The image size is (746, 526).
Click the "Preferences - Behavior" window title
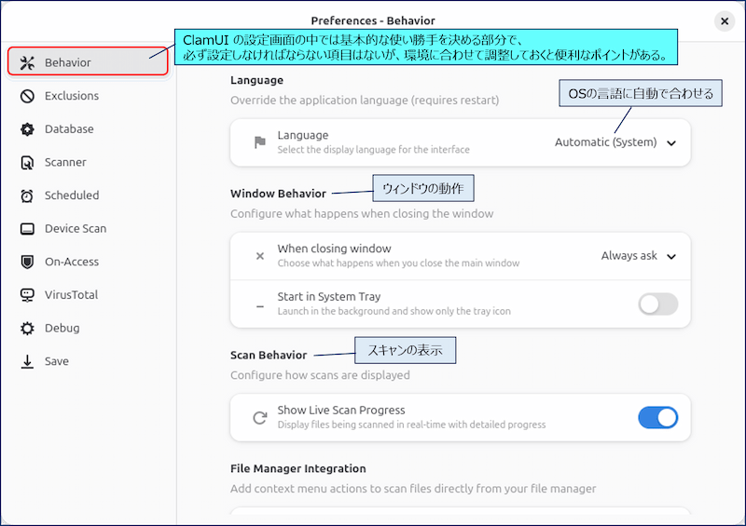(x=373, y=20)
